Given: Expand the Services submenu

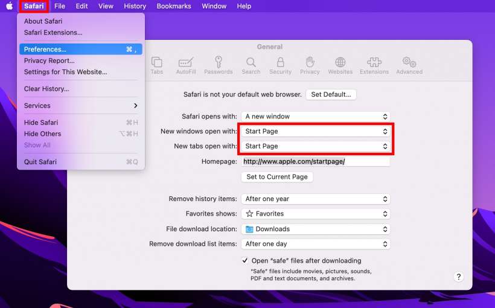Looking at the screenshot, I should click(81, 106).
